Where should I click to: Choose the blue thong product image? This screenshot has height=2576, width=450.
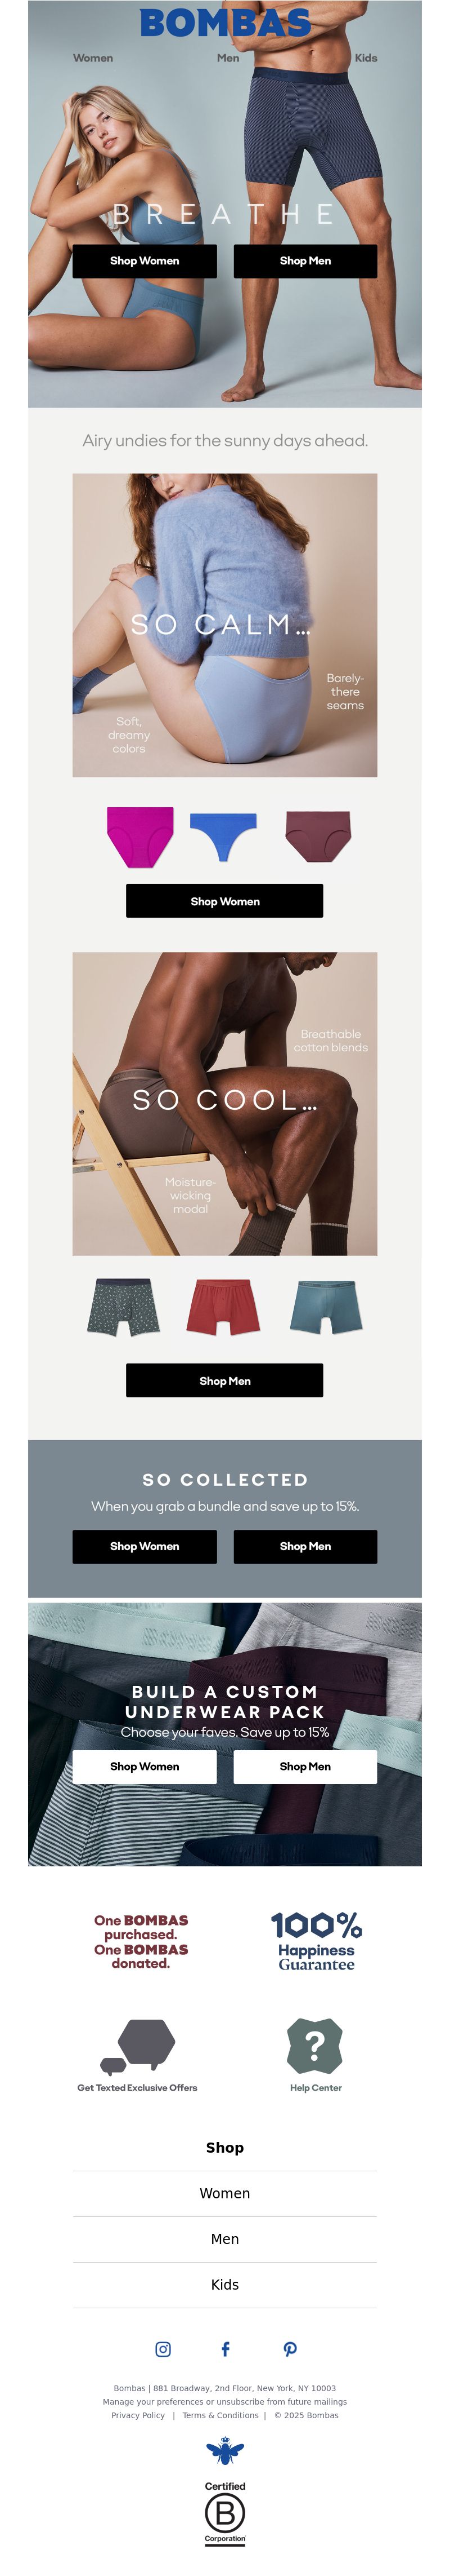click(223, 836)
